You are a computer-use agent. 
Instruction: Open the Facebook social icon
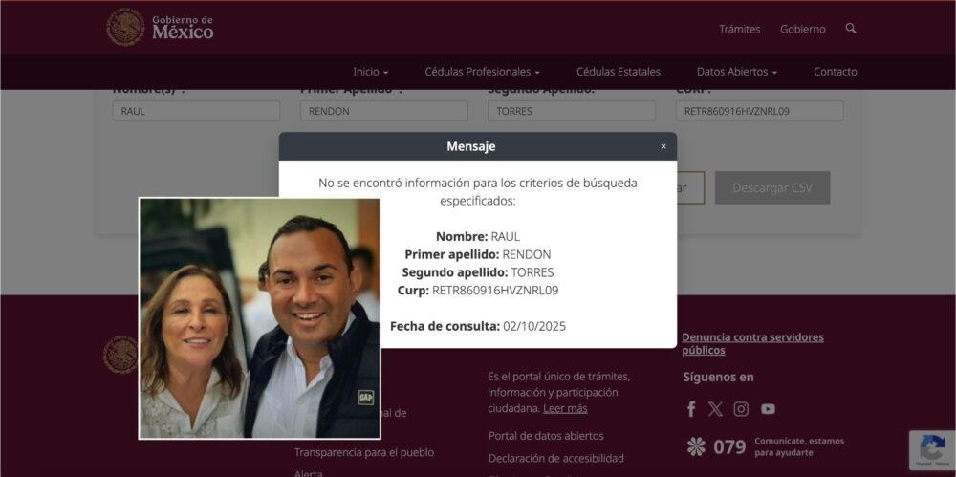(691, 409)
